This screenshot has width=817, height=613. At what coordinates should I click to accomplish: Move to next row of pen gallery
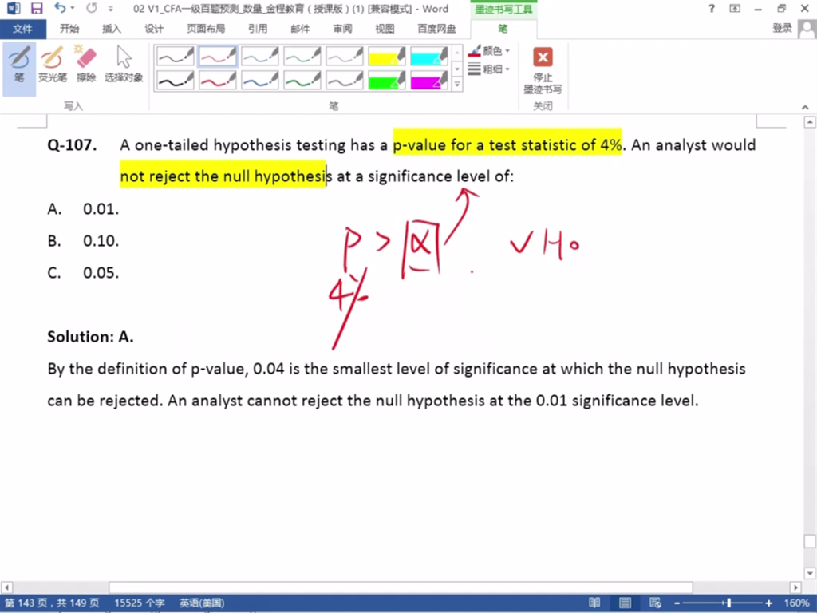pos(457,69)
